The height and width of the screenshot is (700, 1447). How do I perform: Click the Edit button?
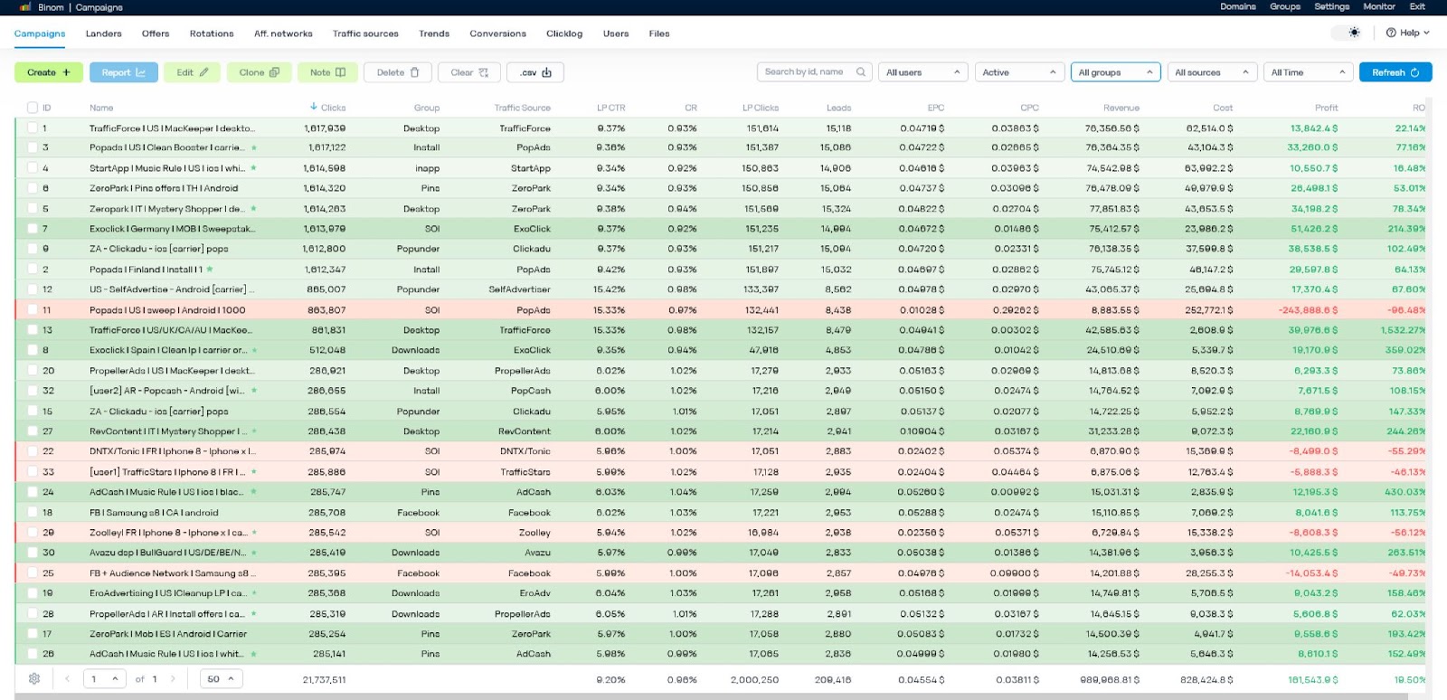click(192, 72)
